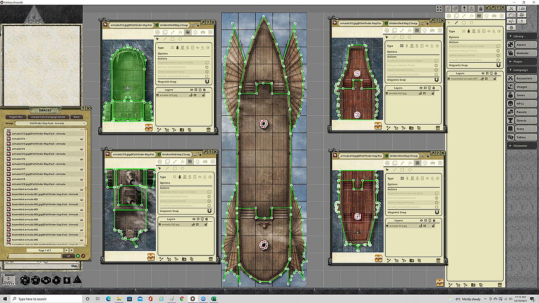
Task: Click the trash icon in armada 016 window
Action: pyautogui.click(x=210, y=259)
